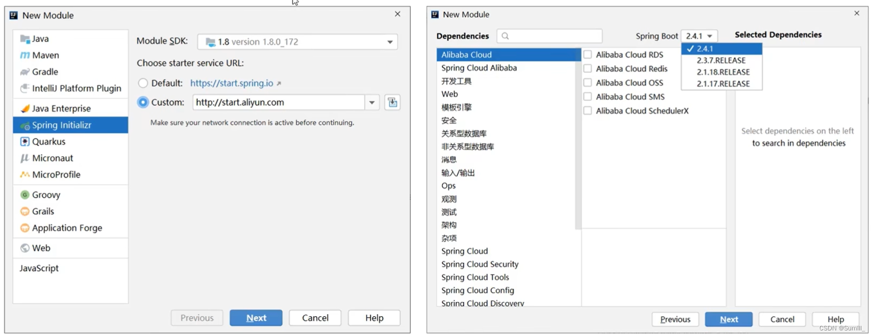The image size is (873, 336).
Task: Choose the Gradle elephant icon
Action: 24,72
